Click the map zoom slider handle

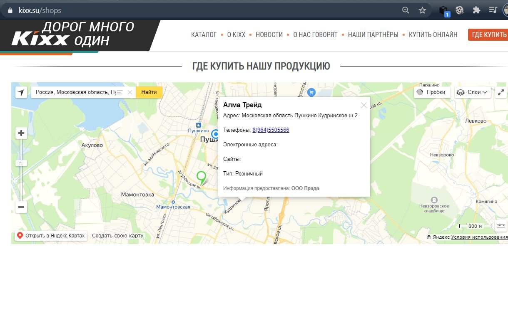click(x=21, y=163)
